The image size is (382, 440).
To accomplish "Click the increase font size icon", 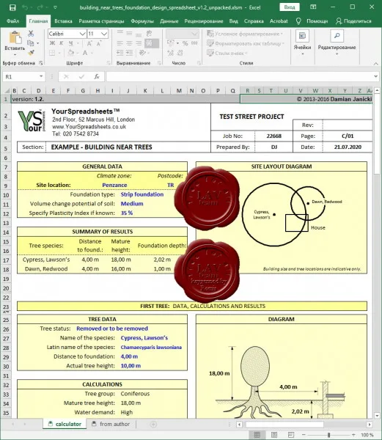I will pyautogui.click(x=89, y=43).
